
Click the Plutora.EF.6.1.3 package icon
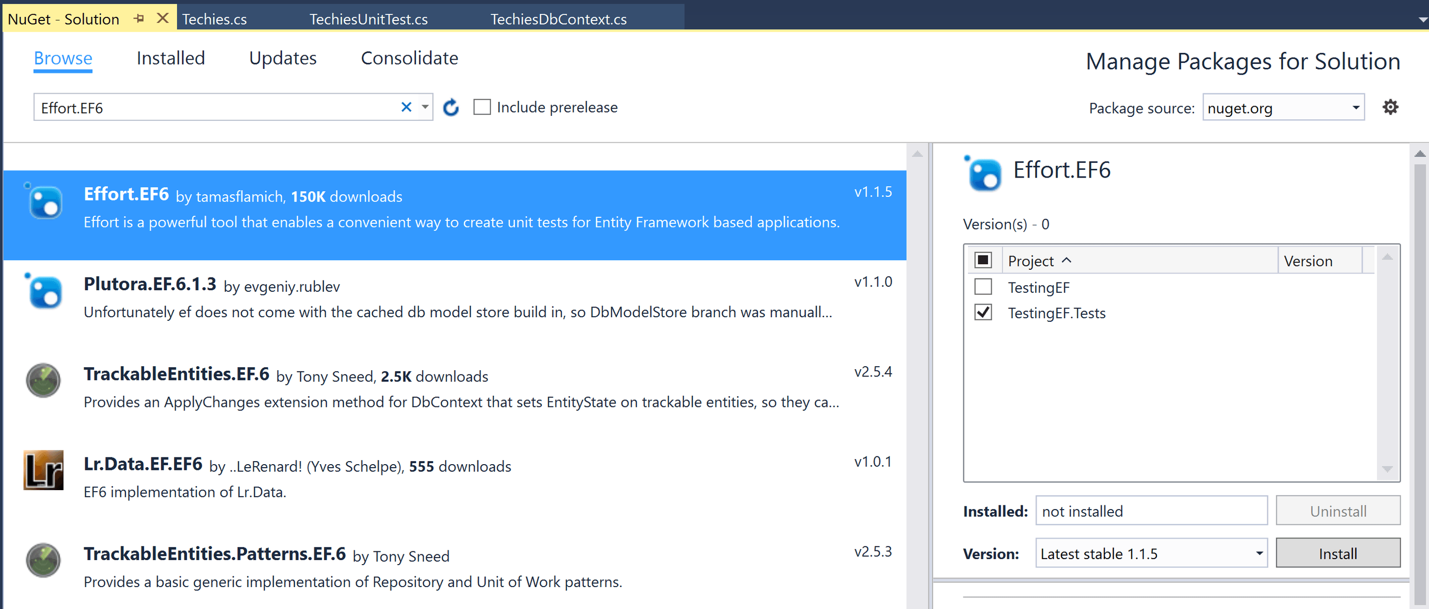click(x=43, y=291)
